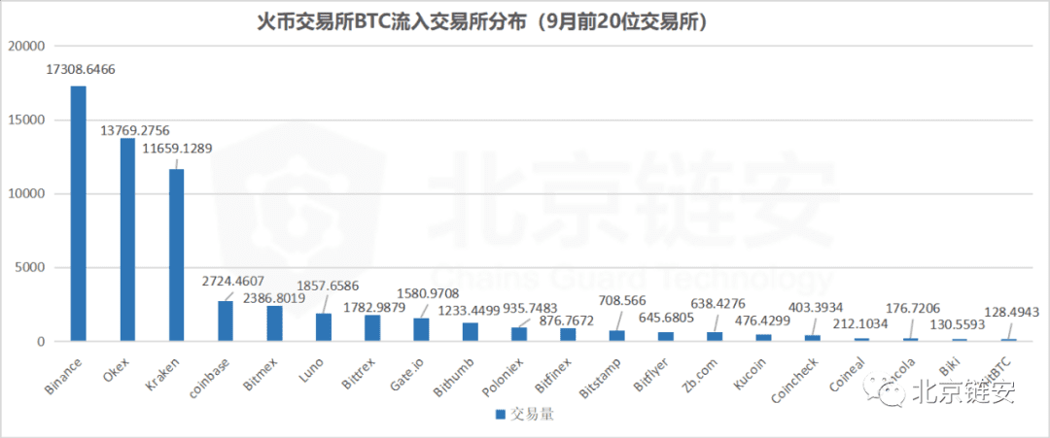Select data label 1233.4499

(470, 310)
